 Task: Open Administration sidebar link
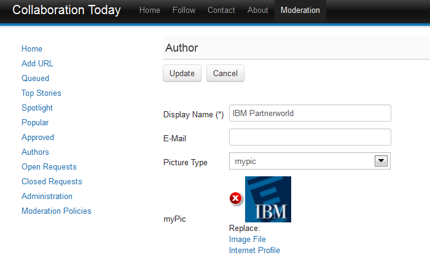(x=47, y=197)
